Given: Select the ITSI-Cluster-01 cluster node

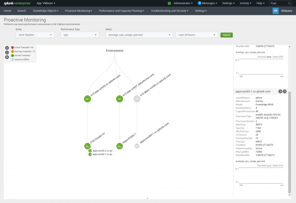Looking at the screenshot, I should click(x=88, y=146).
